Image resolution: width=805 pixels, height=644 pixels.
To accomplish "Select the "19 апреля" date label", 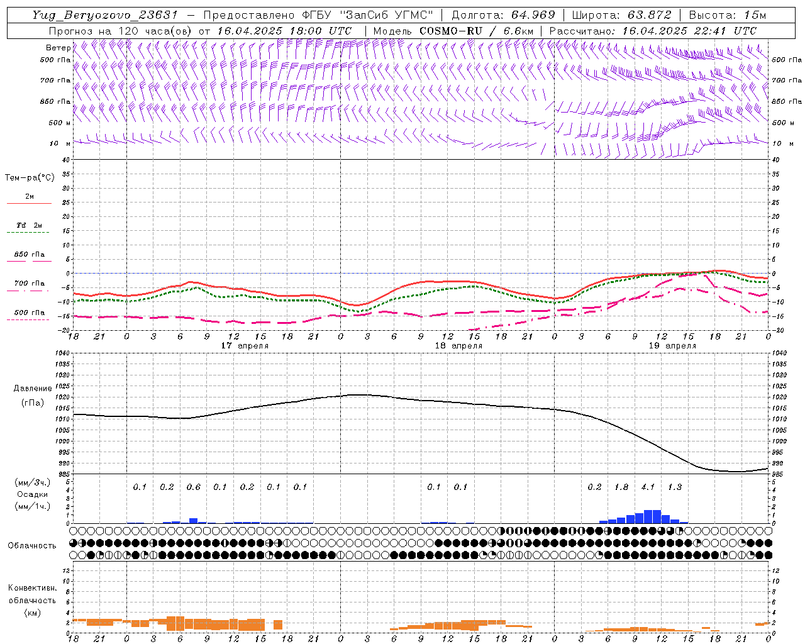I will (672, 346).
